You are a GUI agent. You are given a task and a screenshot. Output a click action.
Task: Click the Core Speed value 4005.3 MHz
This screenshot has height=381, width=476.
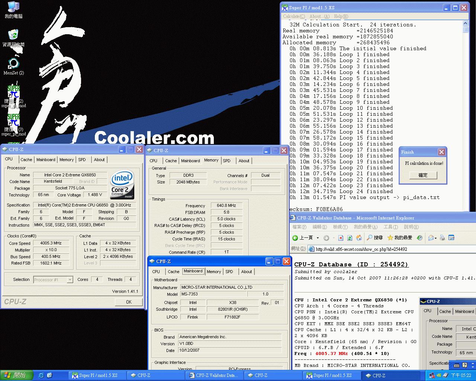click(x=51, y=243)
